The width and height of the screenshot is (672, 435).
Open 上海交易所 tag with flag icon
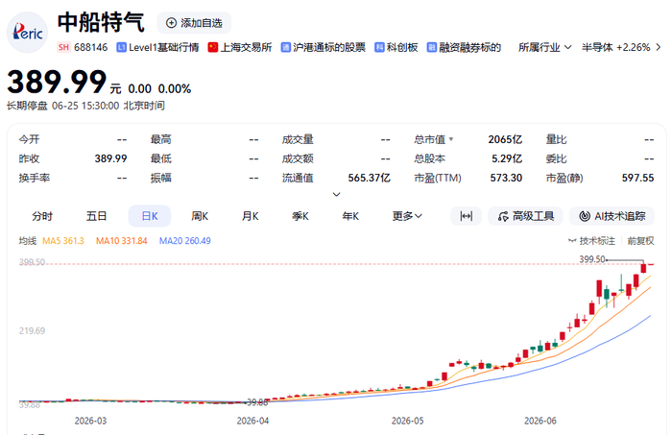(240, 47)
